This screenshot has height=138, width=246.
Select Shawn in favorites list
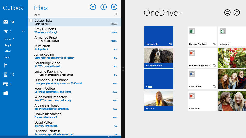pos(9,39)
